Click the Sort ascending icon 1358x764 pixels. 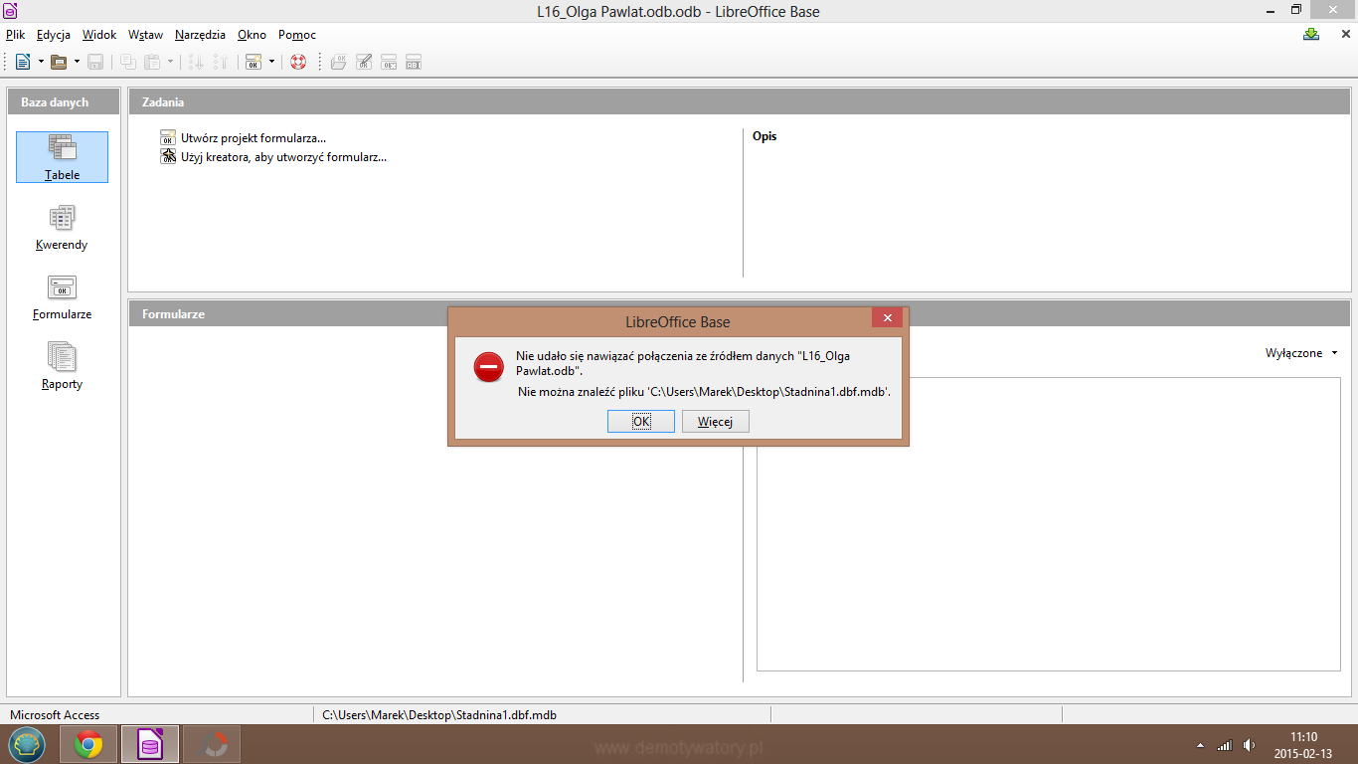coord(197,62)
